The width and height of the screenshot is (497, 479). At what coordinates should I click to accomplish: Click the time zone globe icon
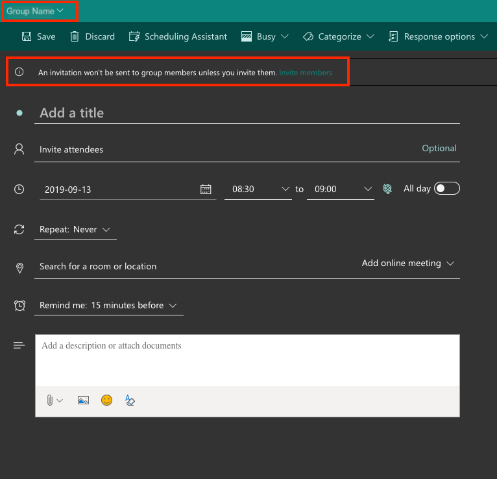[387, 189]
